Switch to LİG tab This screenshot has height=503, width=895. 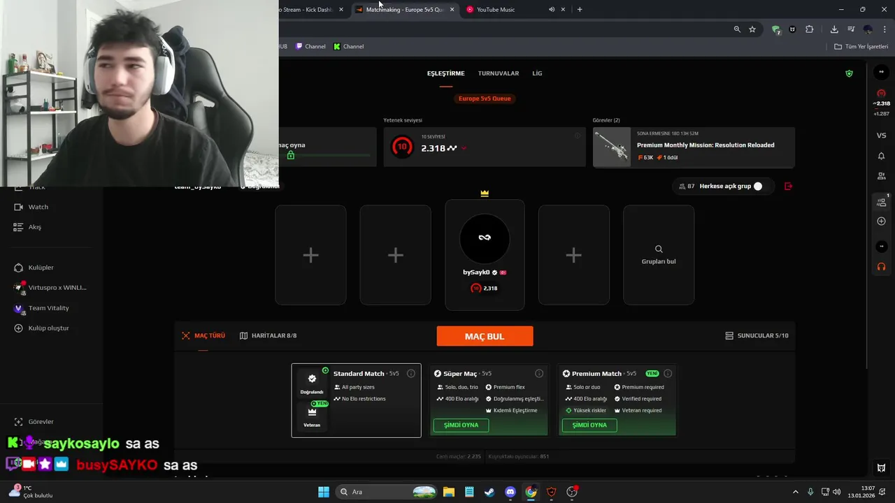(537, 73)
